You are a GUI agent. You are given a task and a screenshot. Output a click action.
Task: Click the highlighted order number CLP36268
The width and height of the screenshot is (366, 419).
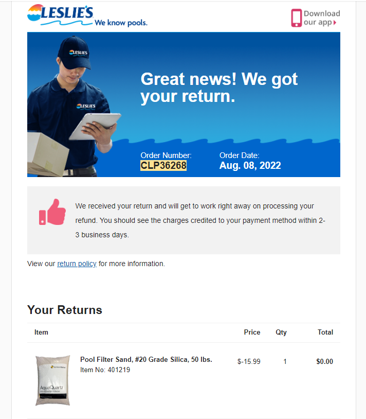point(163,165)
